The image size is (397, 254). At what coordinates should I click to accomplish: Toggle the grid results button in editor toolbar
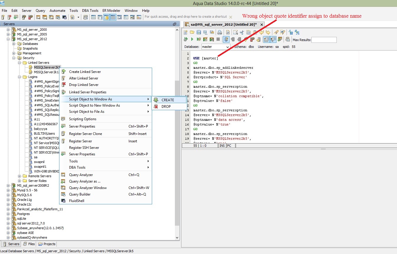tap(266, 39)
